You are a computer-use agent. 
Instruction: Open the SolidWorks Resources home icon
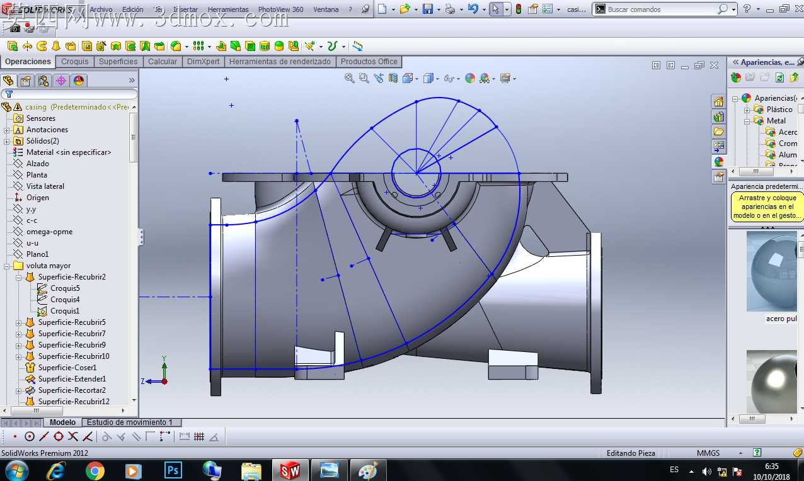[718, 101]
